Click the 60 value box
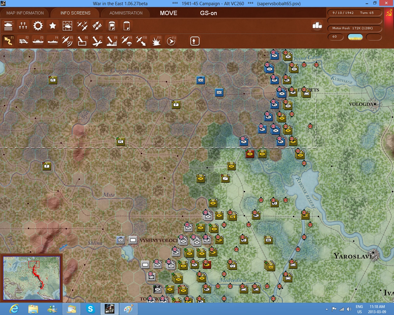Screen dimensions: 394x315 [x=336, y=37]
